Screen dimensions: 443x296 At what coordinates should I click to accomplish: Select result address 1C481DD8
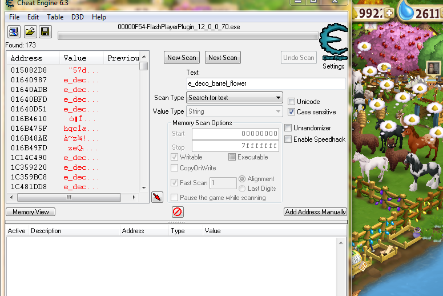click(29, 187)
